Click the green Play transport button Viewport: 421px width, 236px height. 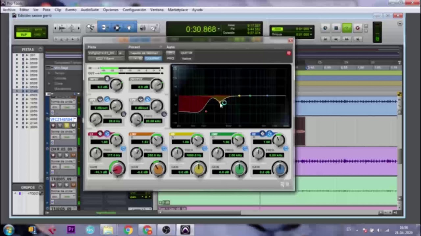point(347,28)
